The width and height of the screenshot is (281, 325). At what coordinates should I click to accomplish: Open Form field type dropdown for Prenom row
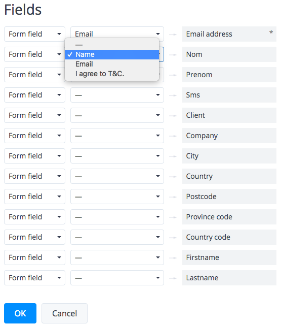point(35,75)
